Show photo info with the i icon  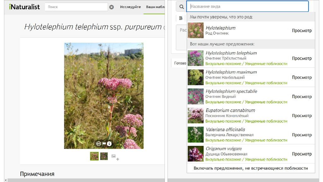109,144
